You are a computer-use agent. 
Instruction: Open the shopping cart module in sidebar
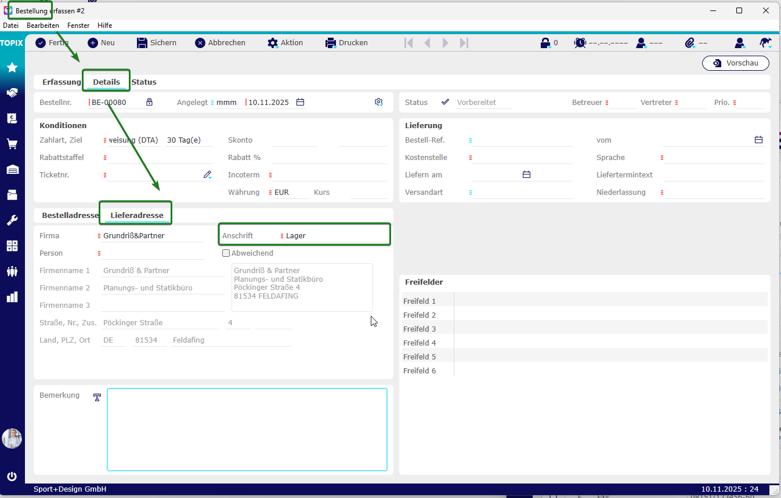[x=12, y=144]
